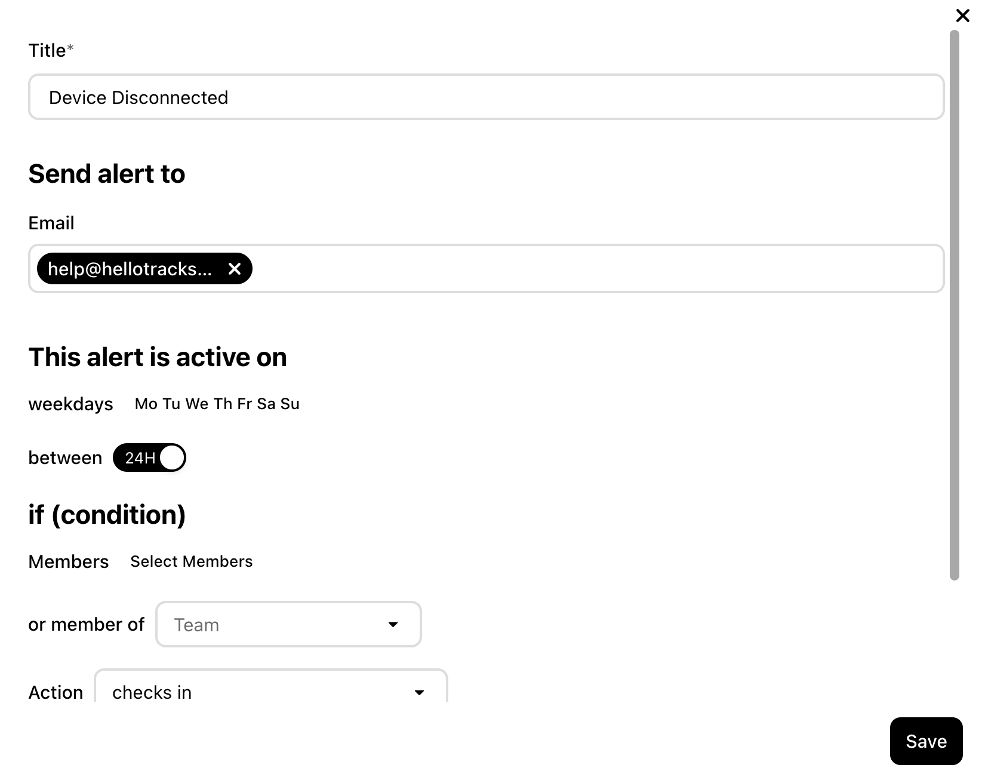Click the help@hellotracks email chip
This screenshot has width=985, height=780.
coord(130,269)
